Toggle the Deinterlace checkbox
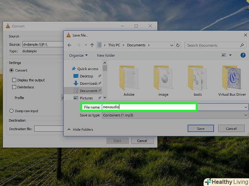249x186 pixels. tap(14, 87)
